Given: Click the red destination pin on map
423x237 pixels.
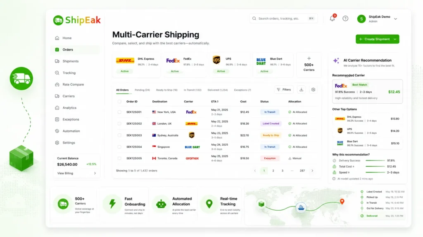Looking at the screenshot, I should [x=342, y=201].
